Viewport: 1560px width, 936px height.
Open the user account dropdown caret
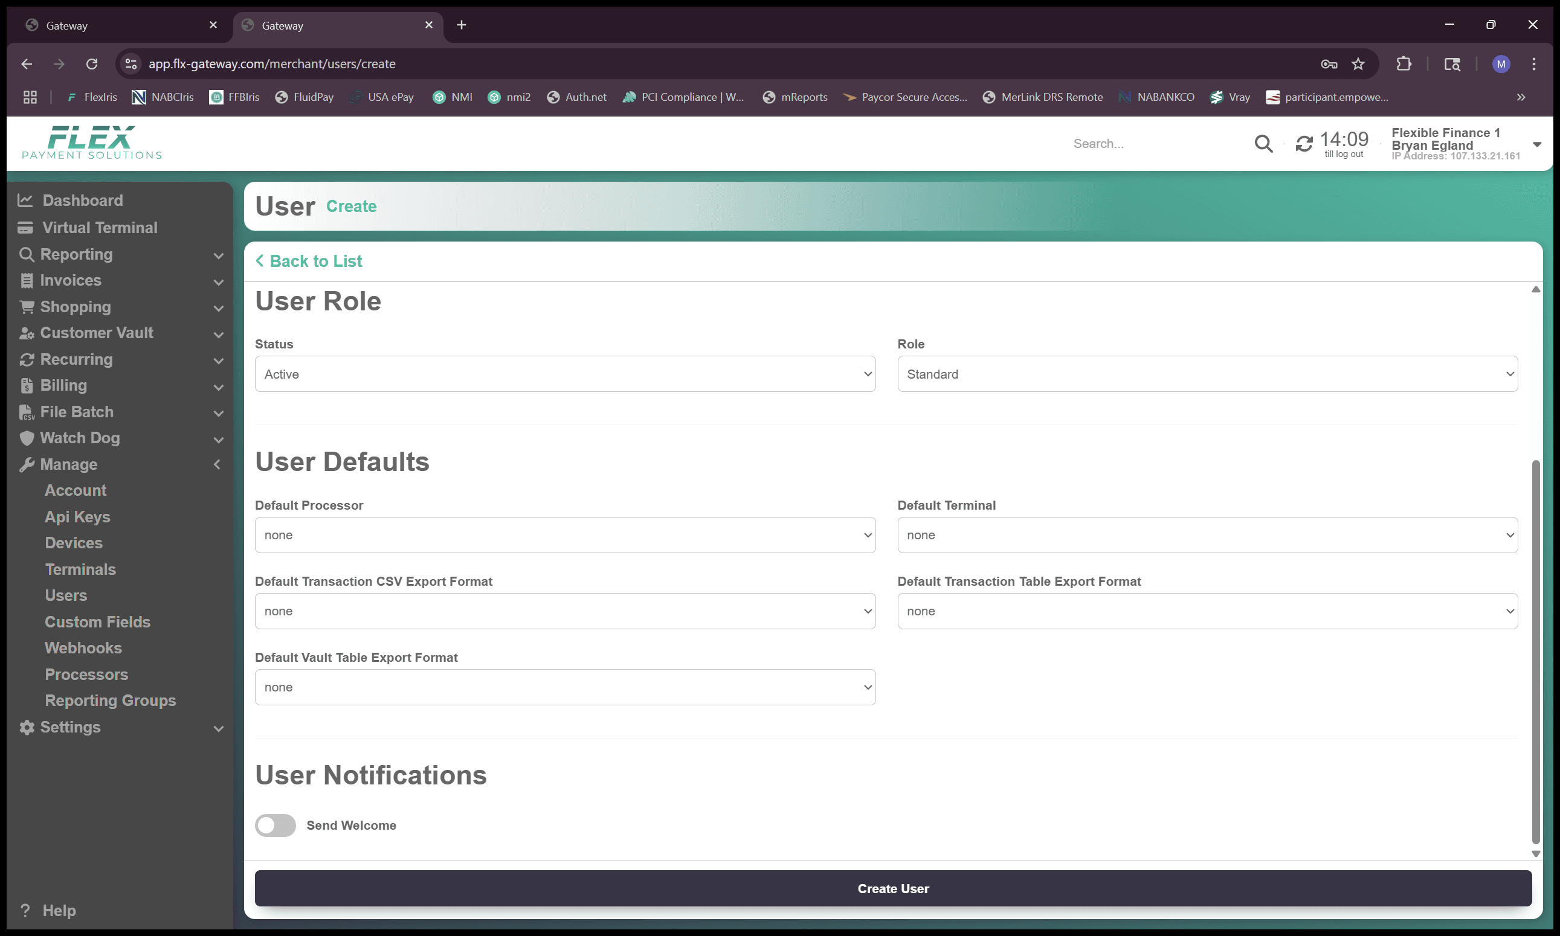point(1537,144)
